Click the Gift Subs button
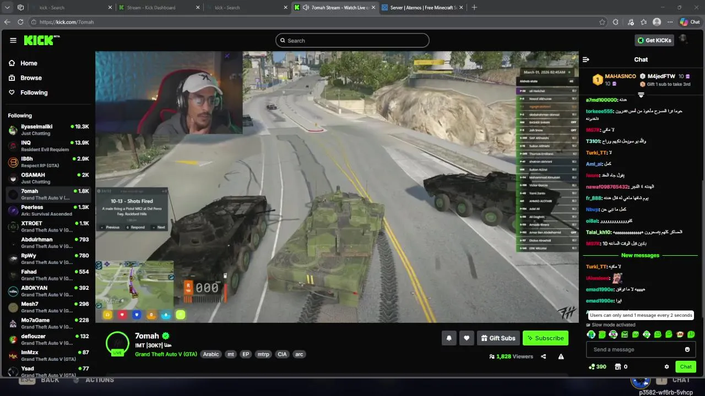Image resolution: width=705 pixels, height=396 pixels. coord(498,338)
